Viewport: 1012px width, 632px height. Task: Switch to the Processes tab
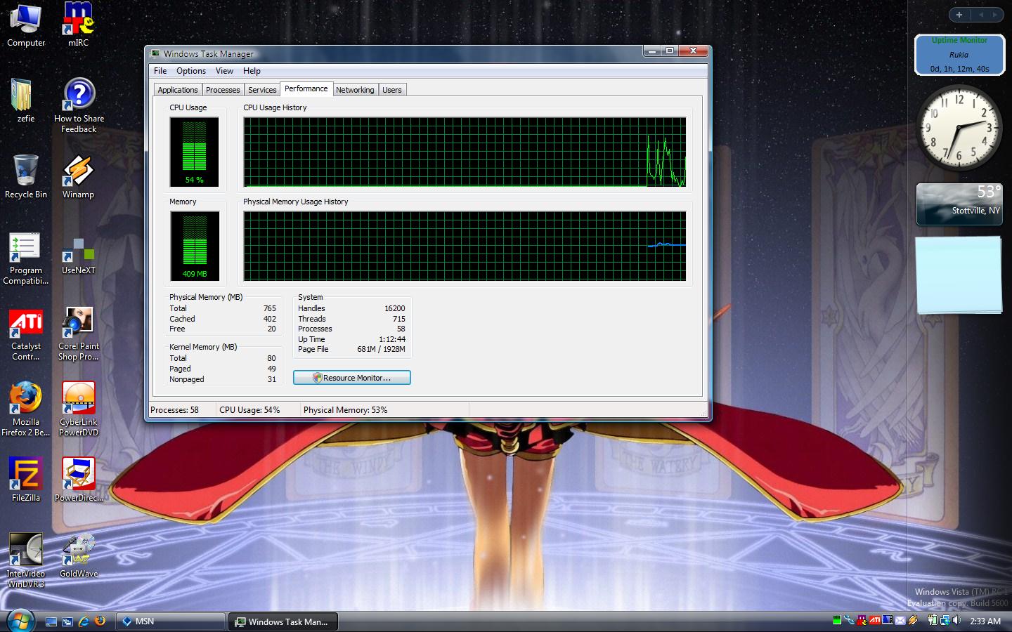(223, 90)
